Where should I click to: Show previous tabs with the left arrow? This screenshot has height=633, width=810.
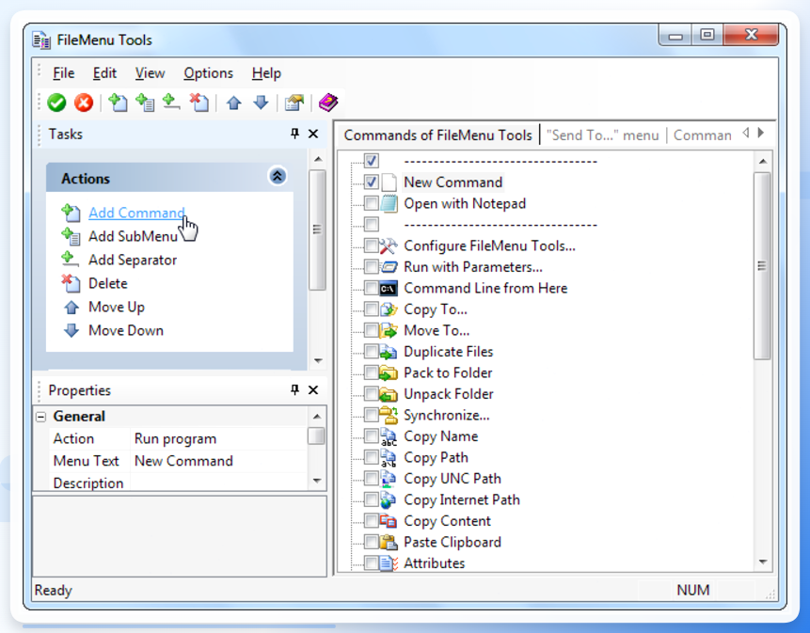[745, 134]
